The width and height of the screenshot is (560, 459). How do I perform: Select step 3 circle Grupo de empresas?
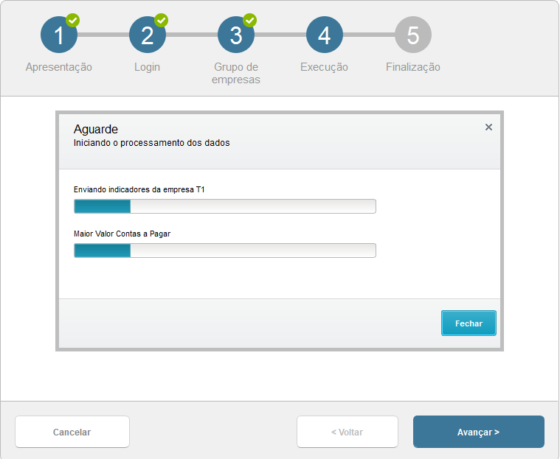[x=235, y=35]
